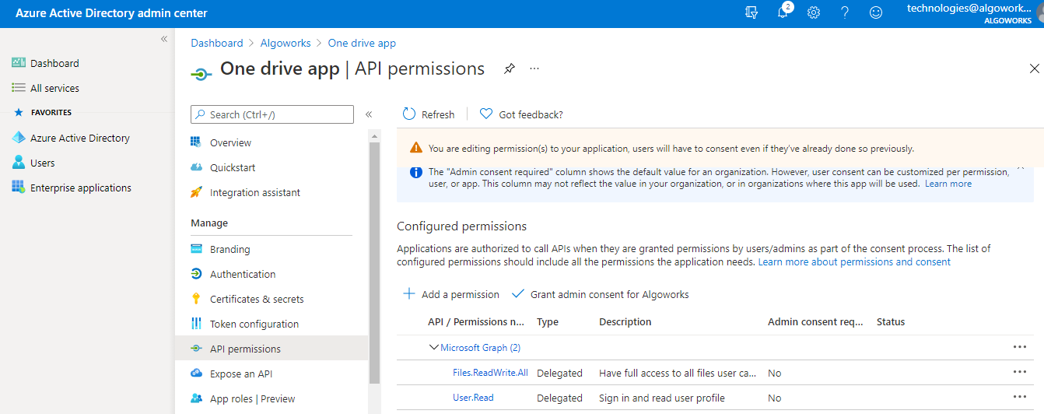Select the API permissions menu item
The width and height of the screenshot is (1044, 414).
[x=272, y=349]
